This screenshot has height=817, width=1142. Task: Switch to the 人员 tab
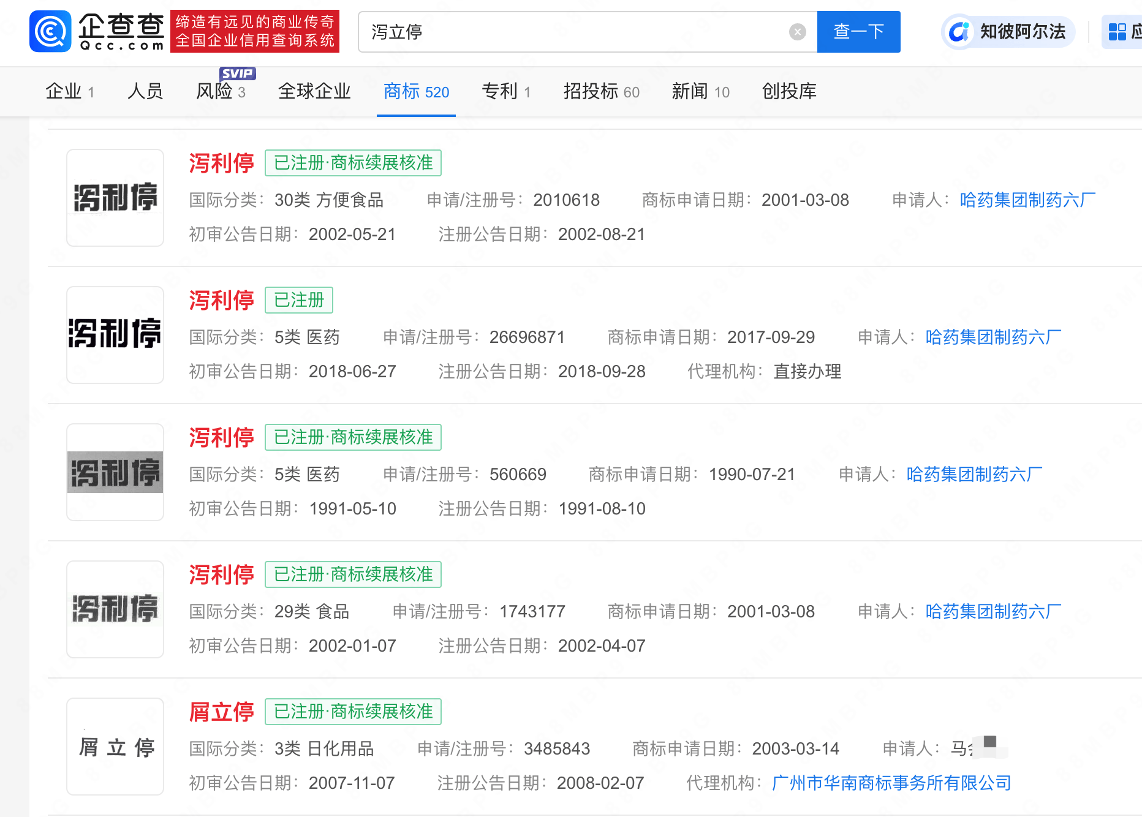click(145, 92)
